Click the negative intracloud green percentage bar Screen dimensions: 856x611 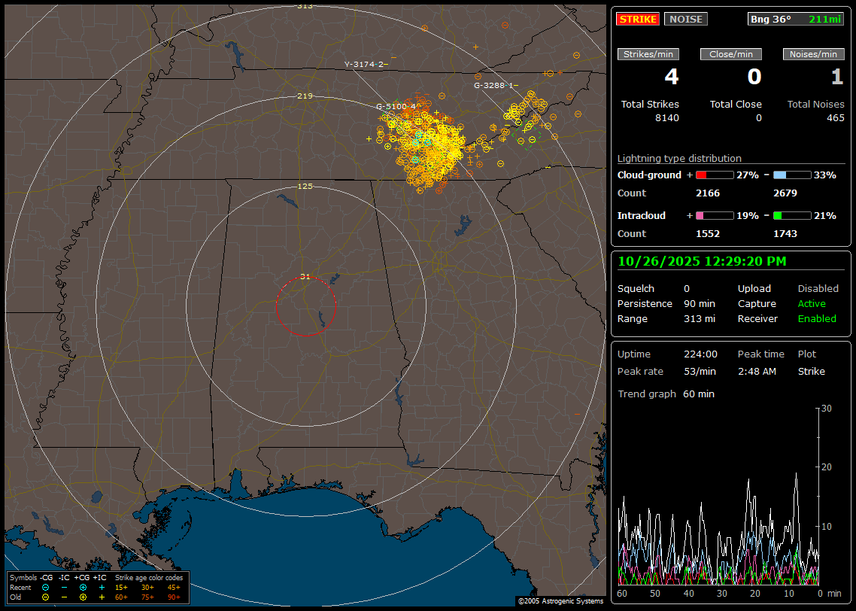coord(792,215)
